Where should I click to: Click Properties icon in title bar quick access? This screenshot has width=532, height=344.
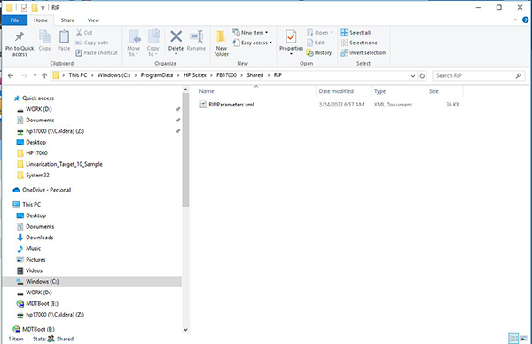click(x=24, y=7)
